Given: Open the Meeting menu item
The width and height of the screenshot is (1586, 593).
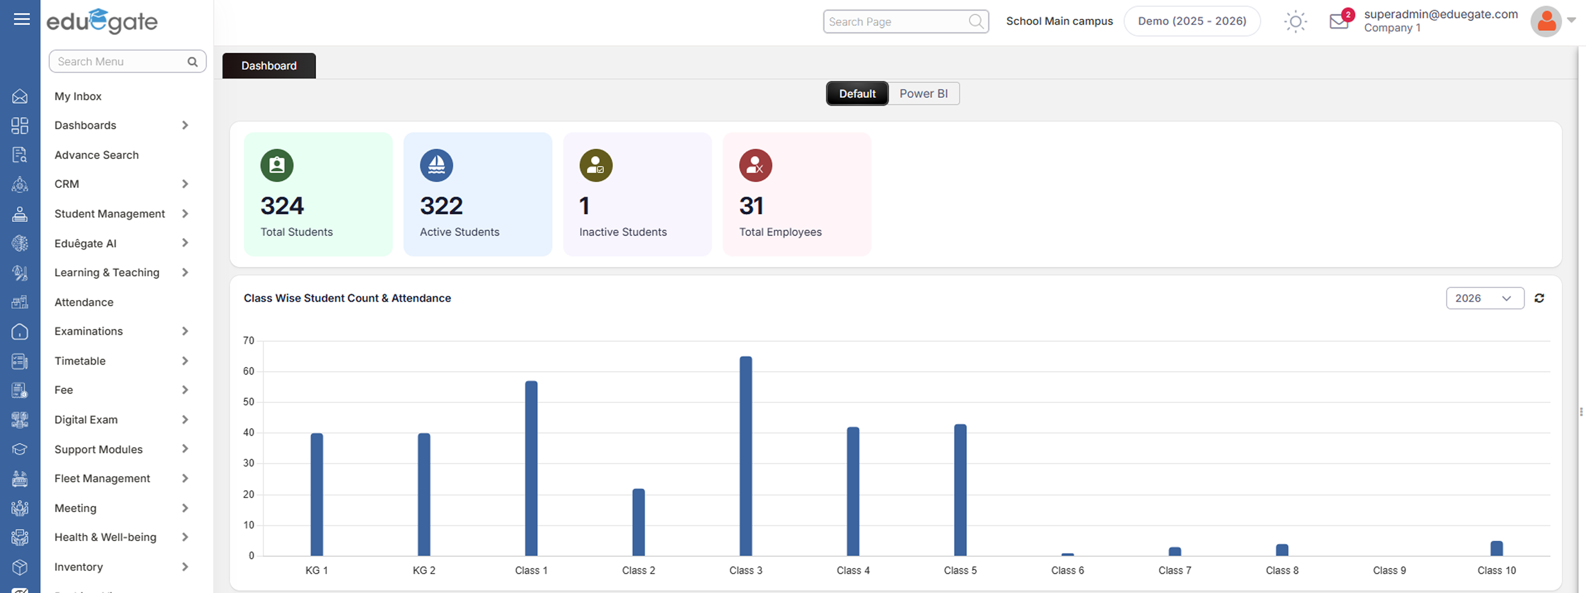Looking at the screenshot, I should click(x=75, y=508).
